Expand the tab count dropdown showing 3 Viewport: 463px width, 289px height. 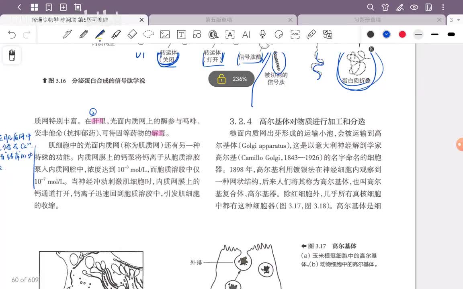click(x=455, y=20)
